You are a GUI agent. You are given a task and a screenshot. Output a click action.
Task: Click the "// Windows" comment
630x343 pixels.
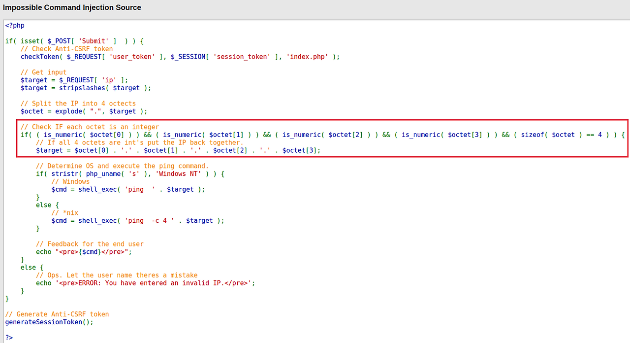[70, 181]
